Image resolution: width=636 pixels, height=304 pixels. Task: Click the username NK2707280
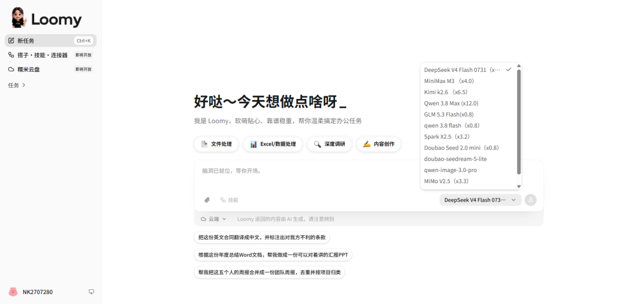(x=38, y=292)
